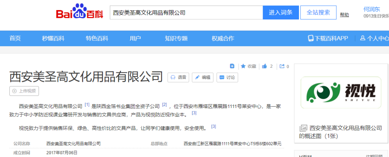Go to the 首页 nav tab
Screen dimensions: 389x157
15,39
